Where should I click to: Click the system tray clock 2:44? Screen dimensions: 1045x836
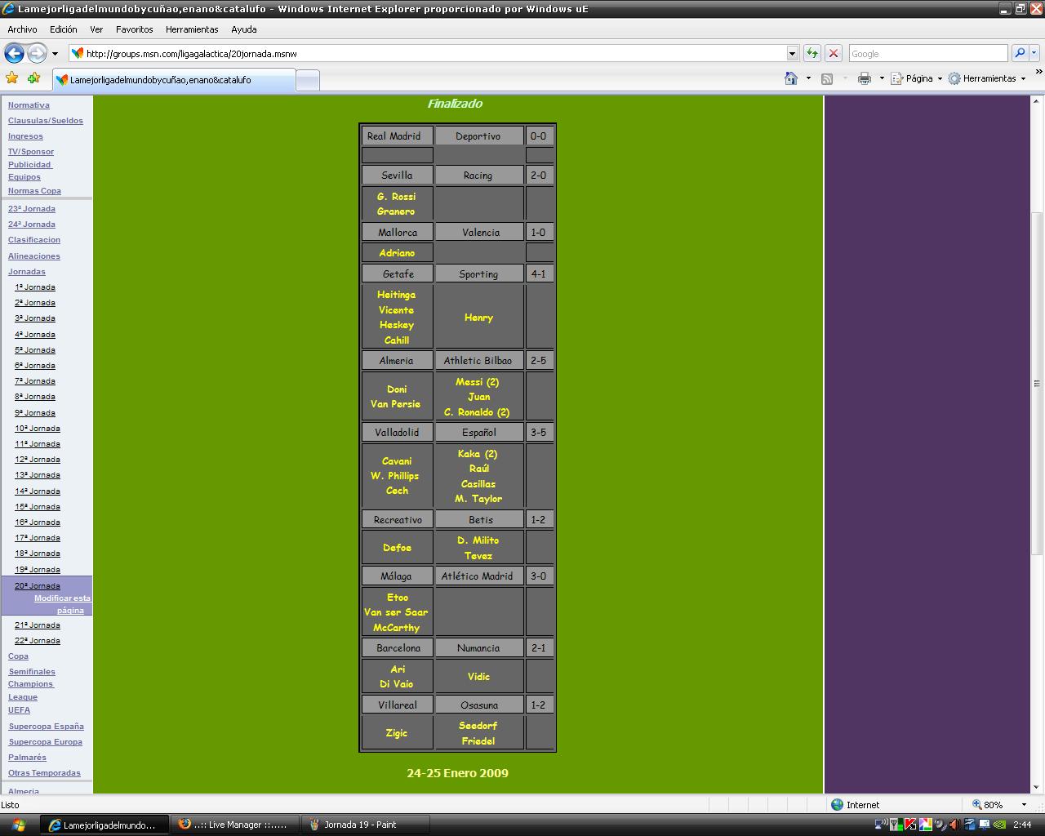pos(1021,825)
